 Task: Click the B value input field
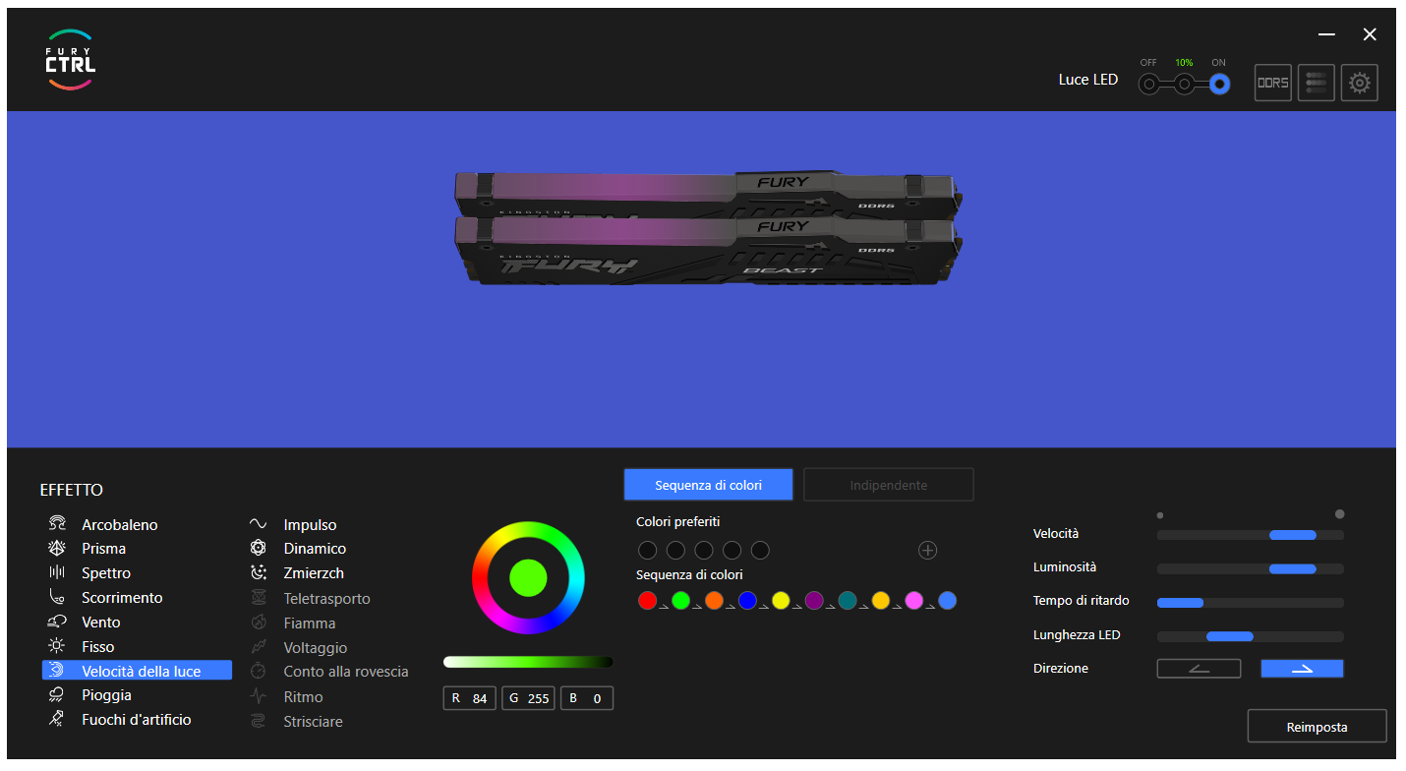(587, 698)
